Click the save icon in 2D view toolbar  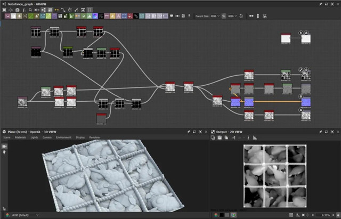pos(220,137)
